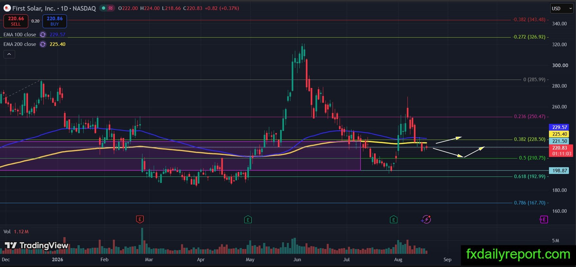Click the 180.00 price scale label

559,190
